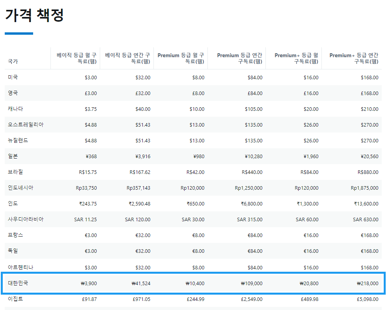Click the $105.00 cell in 캐나다 row
This screenshot has height=310, width=392.
point(254,109)
